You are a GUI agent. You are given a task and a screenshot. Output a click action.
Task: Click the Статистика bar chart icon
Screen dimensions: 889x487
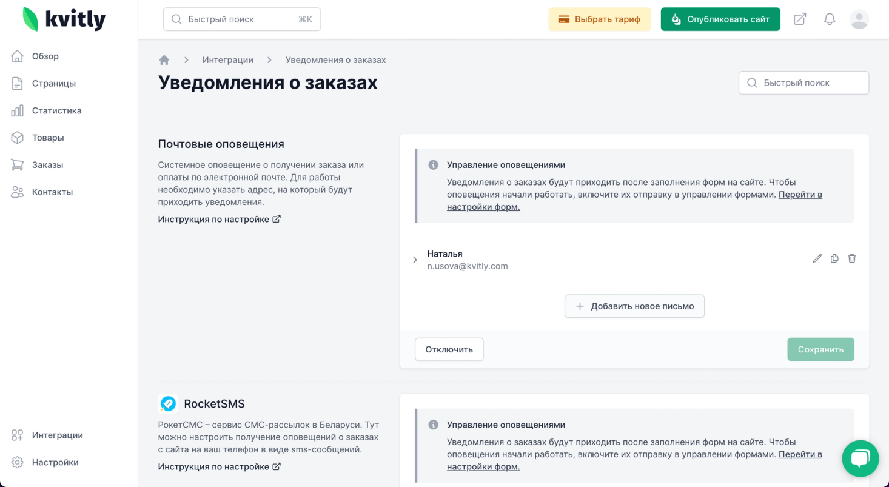(x=18, y=110)
